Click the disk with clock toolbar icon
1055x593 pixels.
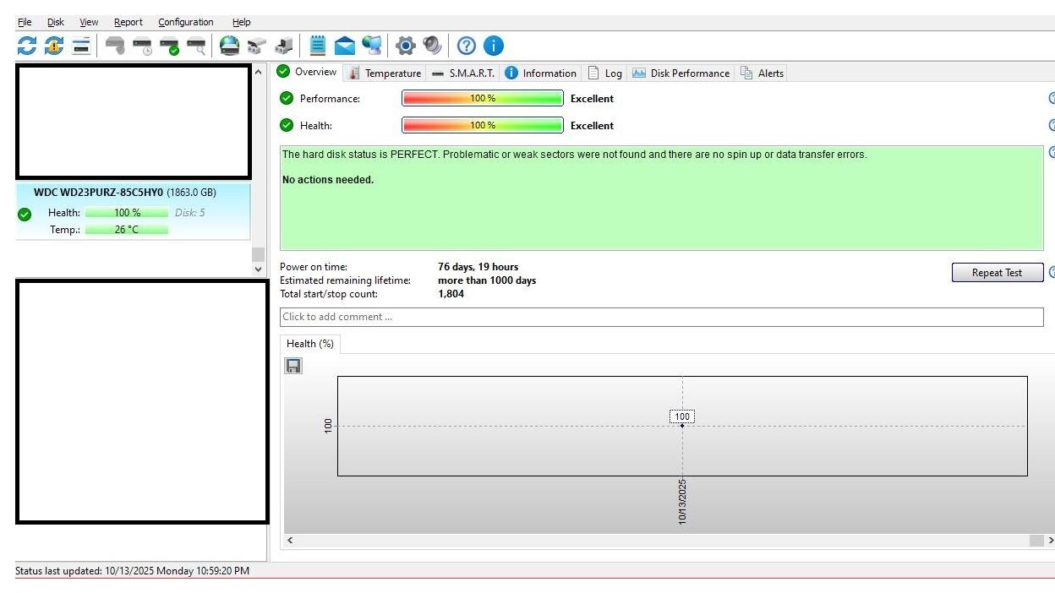coord(142,46)
